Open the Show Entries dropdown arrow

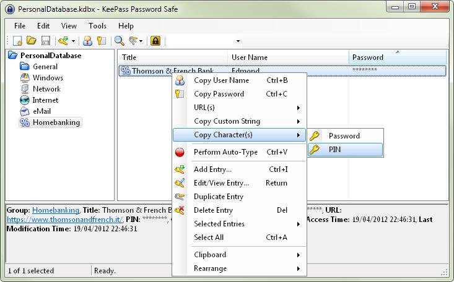(141, 41)
